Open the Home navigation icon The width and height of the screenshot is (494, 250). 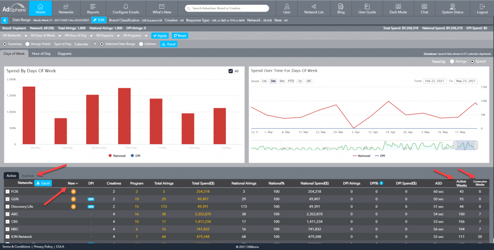(41, 7)
